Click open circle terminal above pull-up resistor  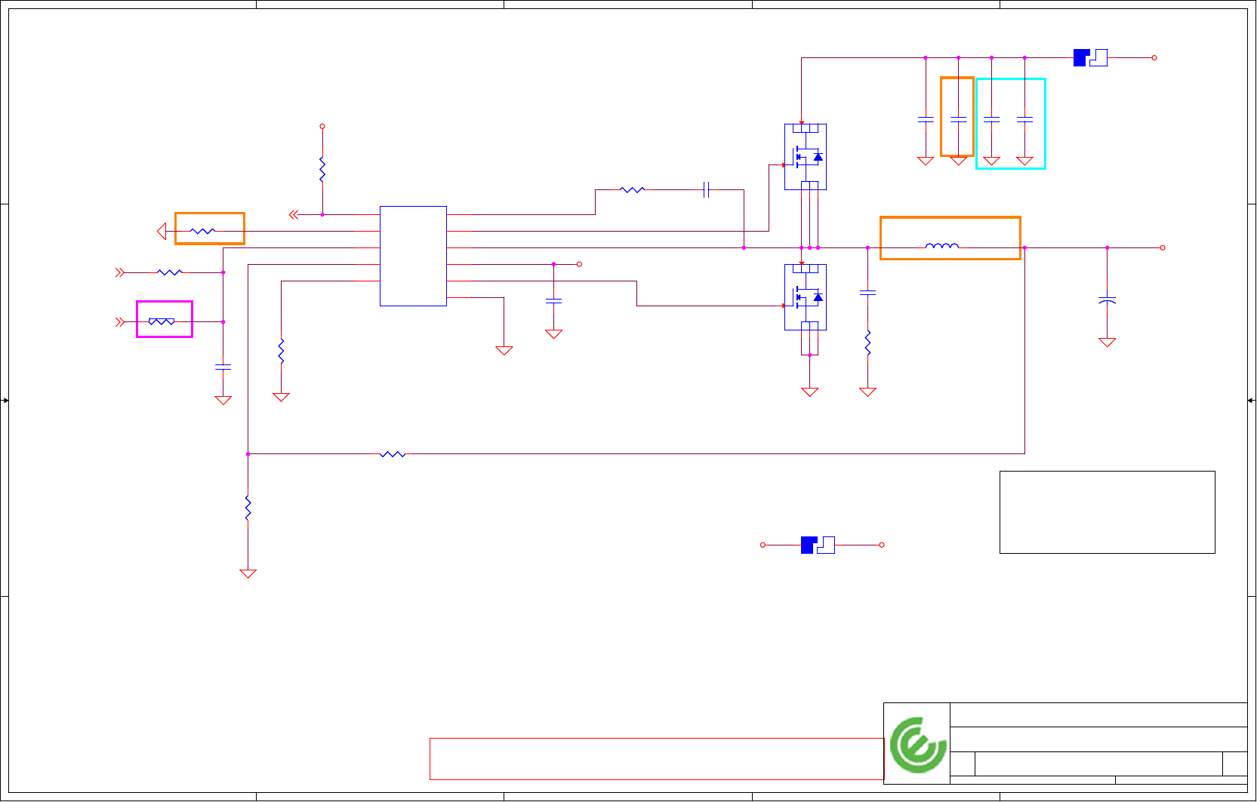tap(322, 126)
